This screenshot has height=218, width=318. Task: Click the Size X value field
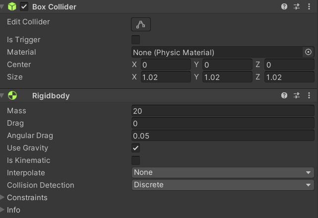(166, 77)
